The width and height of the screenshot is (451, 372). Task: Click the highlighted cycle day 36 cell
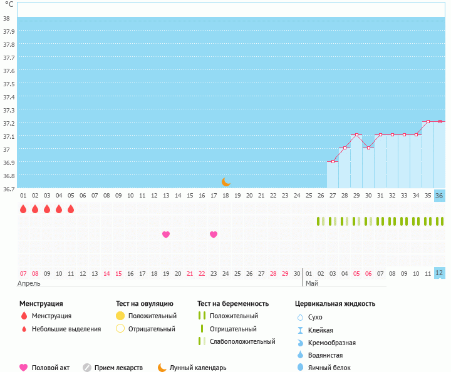439,195
